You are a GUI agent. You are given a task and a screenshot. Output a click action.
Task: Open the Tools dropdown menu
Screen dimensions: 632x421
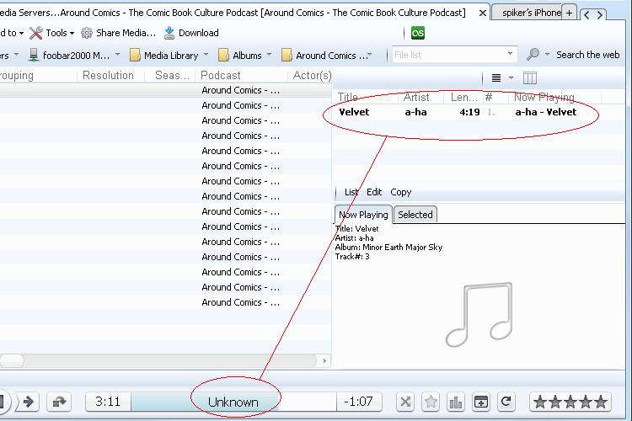(x=51, y=33)
